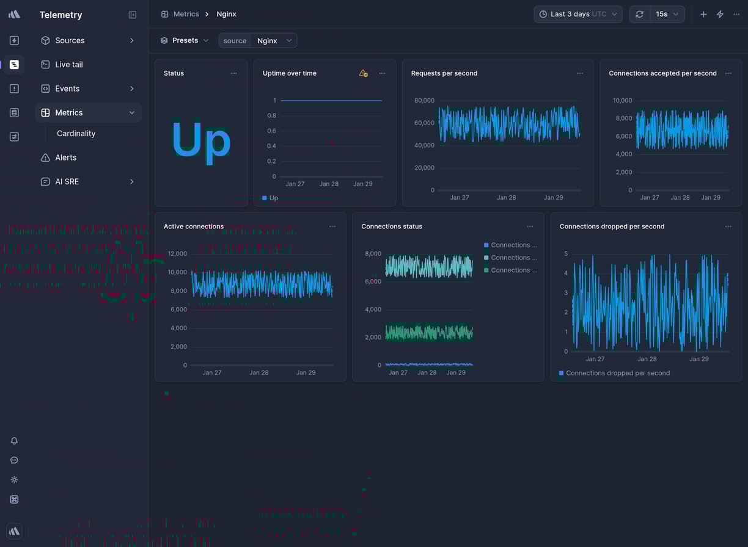Open the Alerts section from sidebar
748x547 pixels.
(x=64, y=157)
